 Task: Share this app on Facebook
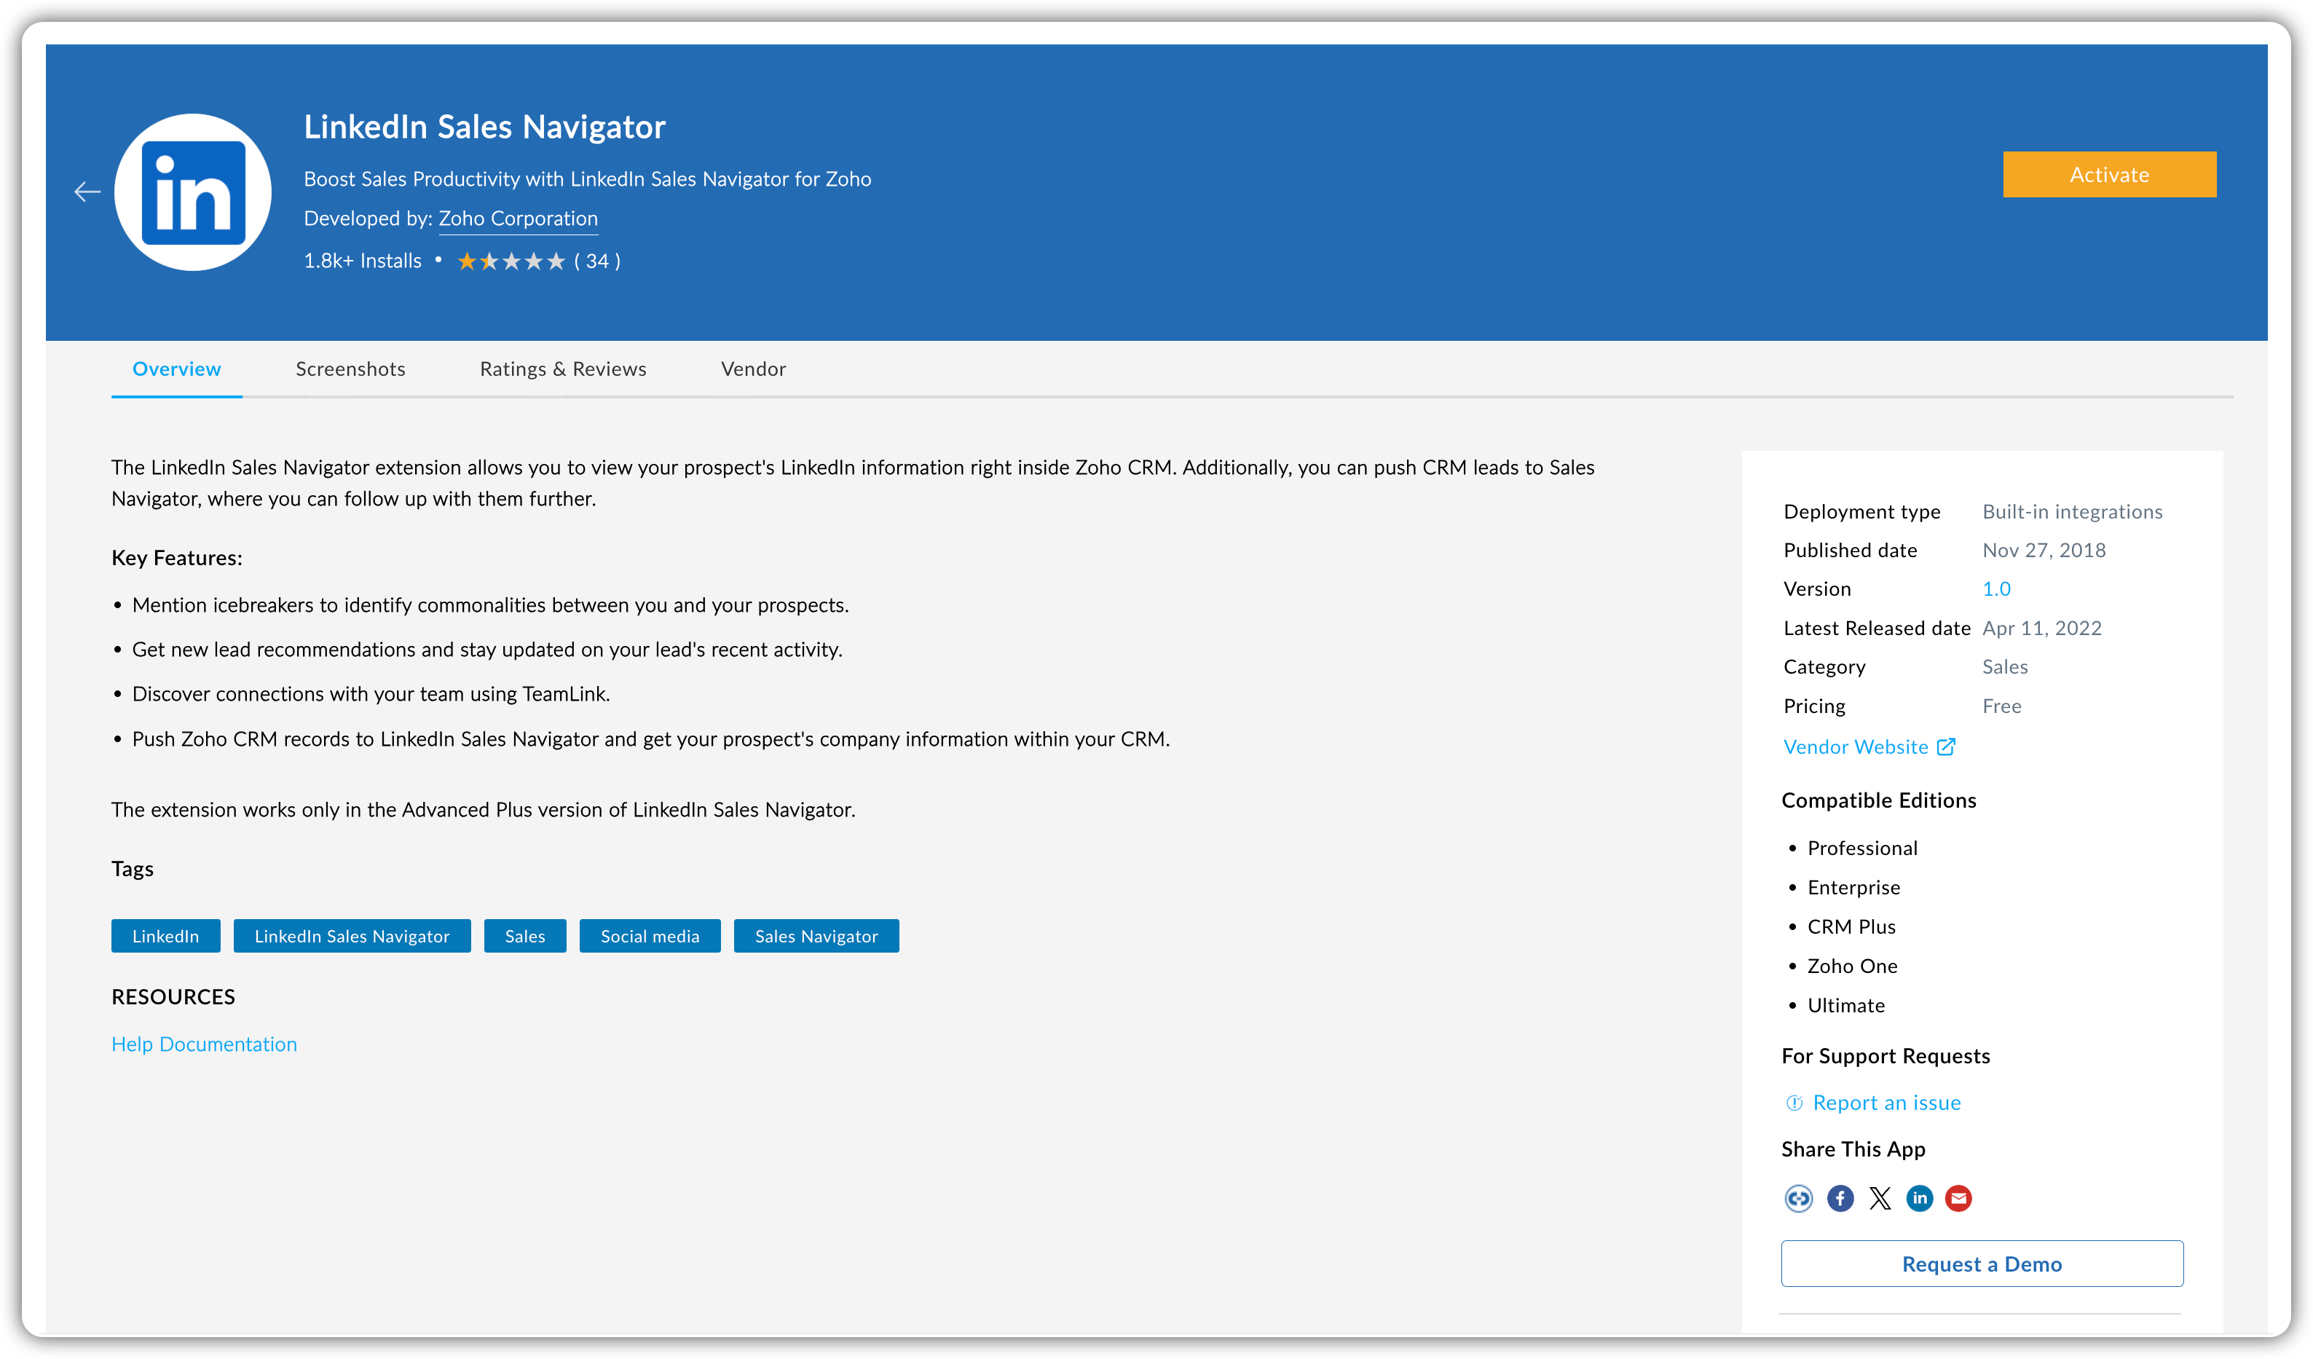pos(1840,1199)
